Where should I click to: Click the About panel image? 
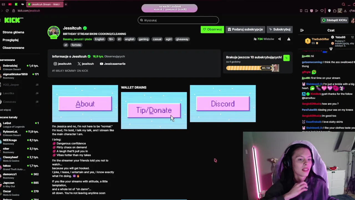(x=85, y=104)
